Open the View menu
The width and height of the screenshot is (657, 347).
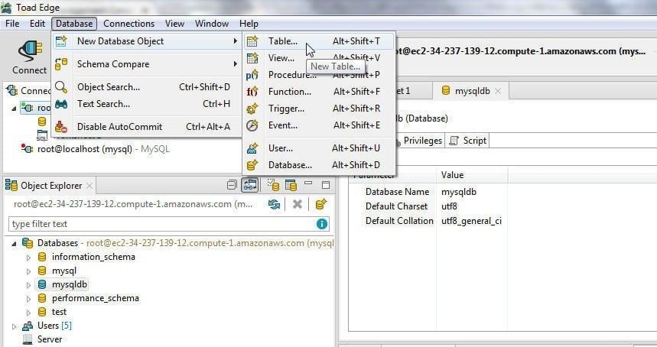click(x=174, y=24)
